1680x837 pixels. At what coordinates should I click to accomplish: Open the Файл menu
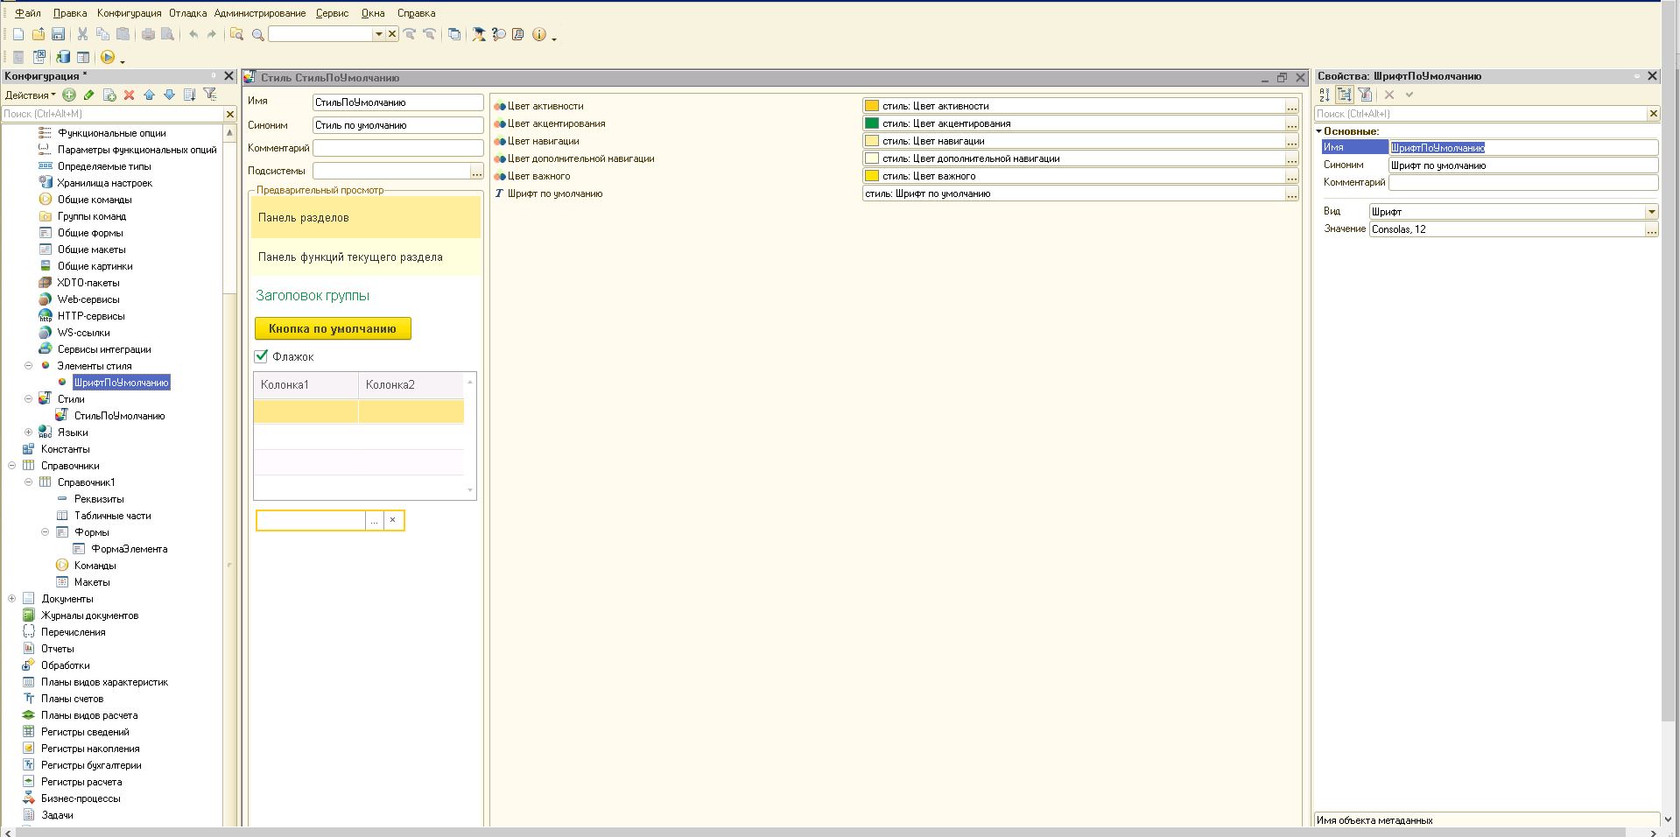coord(28,13)
